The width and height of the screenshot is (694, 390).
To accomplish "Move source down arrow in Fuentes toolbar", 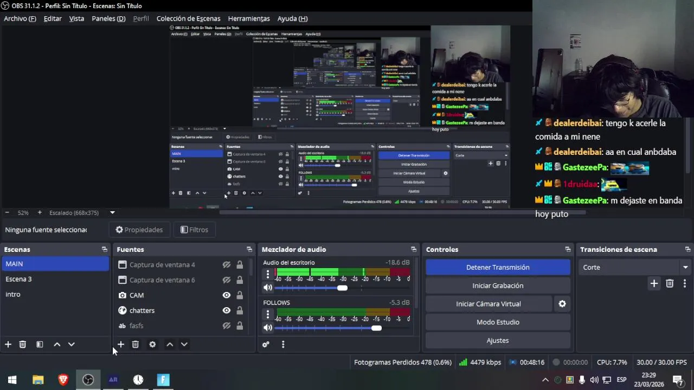I will pos(184,344).
